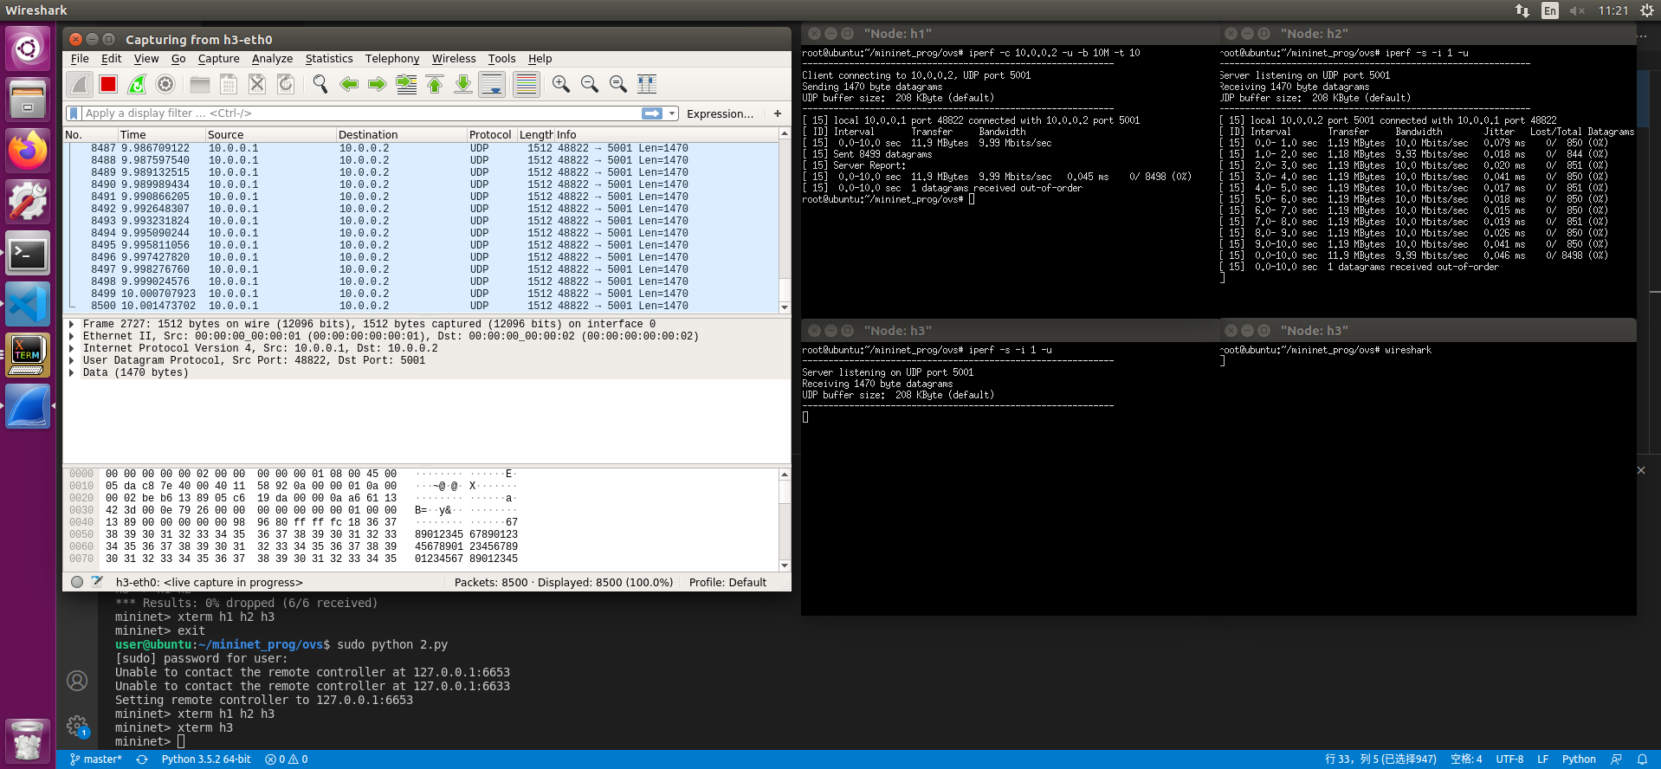Open capture options gear icon
Viewport: 1661px width, 769px height.
[x=165, y=84]
